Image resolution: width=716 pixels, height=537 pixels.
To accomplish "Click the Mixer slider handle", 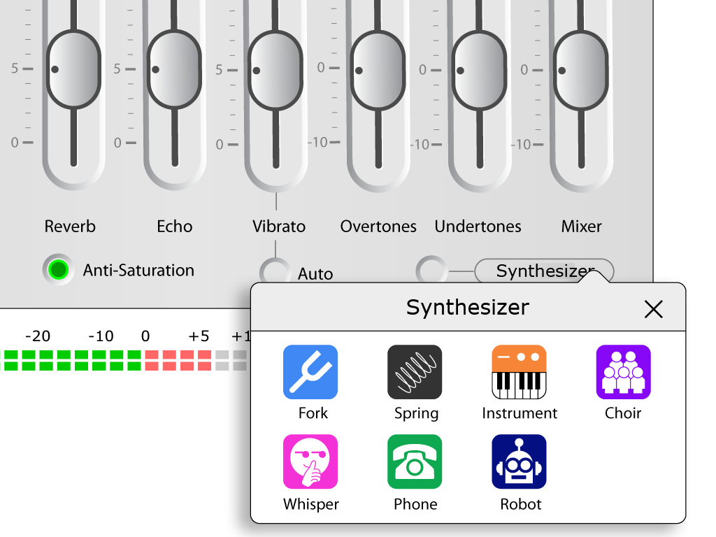I will [581, 71].
